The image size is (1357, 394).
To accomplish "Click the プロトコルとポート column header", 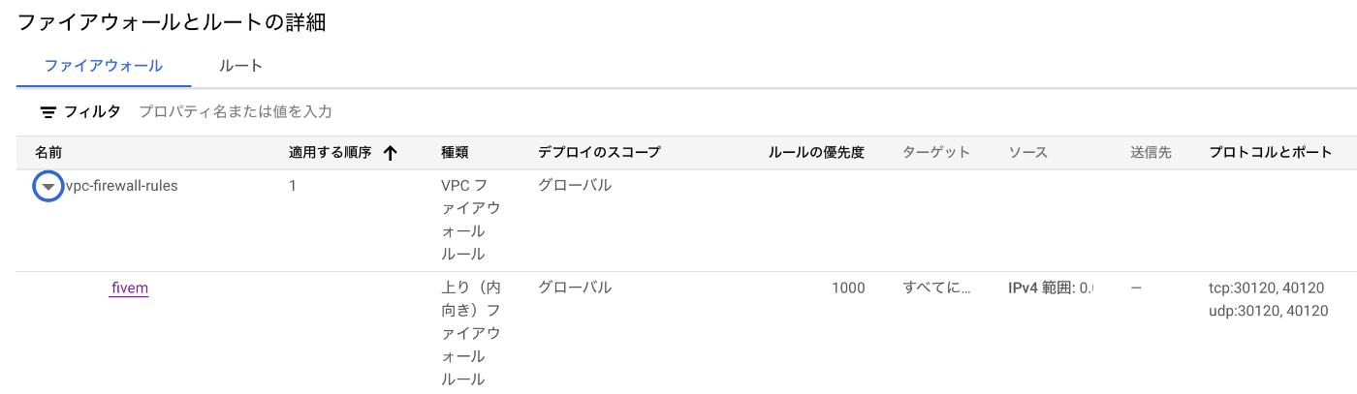I will (1271, 153).
